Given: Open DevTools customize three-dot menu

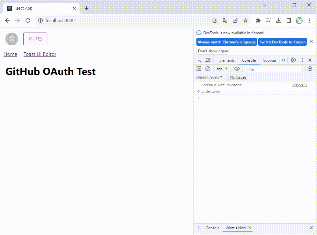Looking at the screenshot, I should (302, 60).
